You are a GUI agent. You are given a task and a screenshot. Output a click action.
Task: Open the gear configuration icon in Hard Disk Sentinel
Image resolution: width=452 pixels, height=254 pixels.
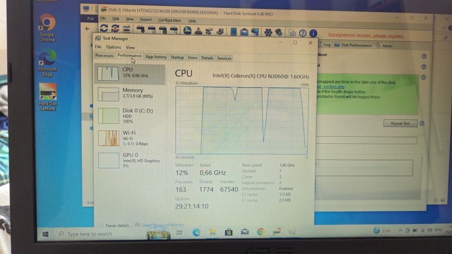268,32
